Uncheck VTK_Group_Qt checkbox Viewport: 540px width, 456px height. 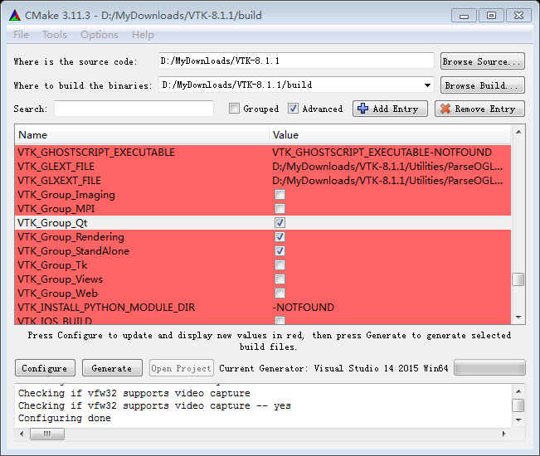(x=280, y=223)
